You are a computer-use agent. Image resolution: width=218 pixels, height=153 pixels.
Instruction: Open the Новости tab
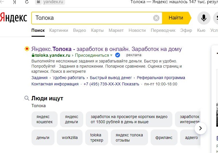(137, 30)
